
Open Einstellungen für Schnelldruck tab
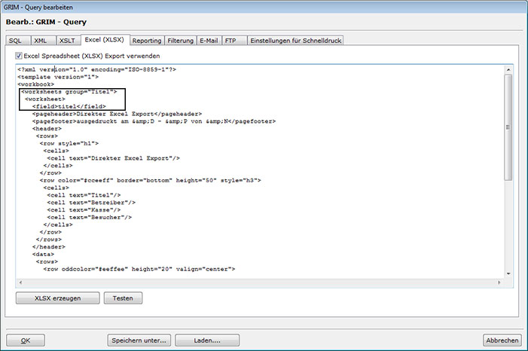click(x=295, y=41)
